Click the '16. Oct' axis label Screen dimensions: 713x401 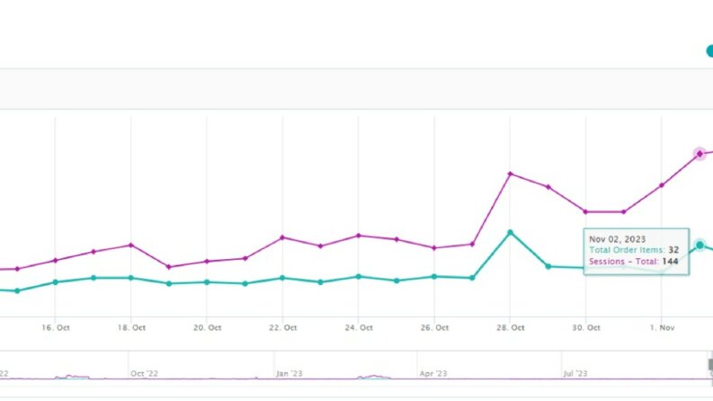56,327
